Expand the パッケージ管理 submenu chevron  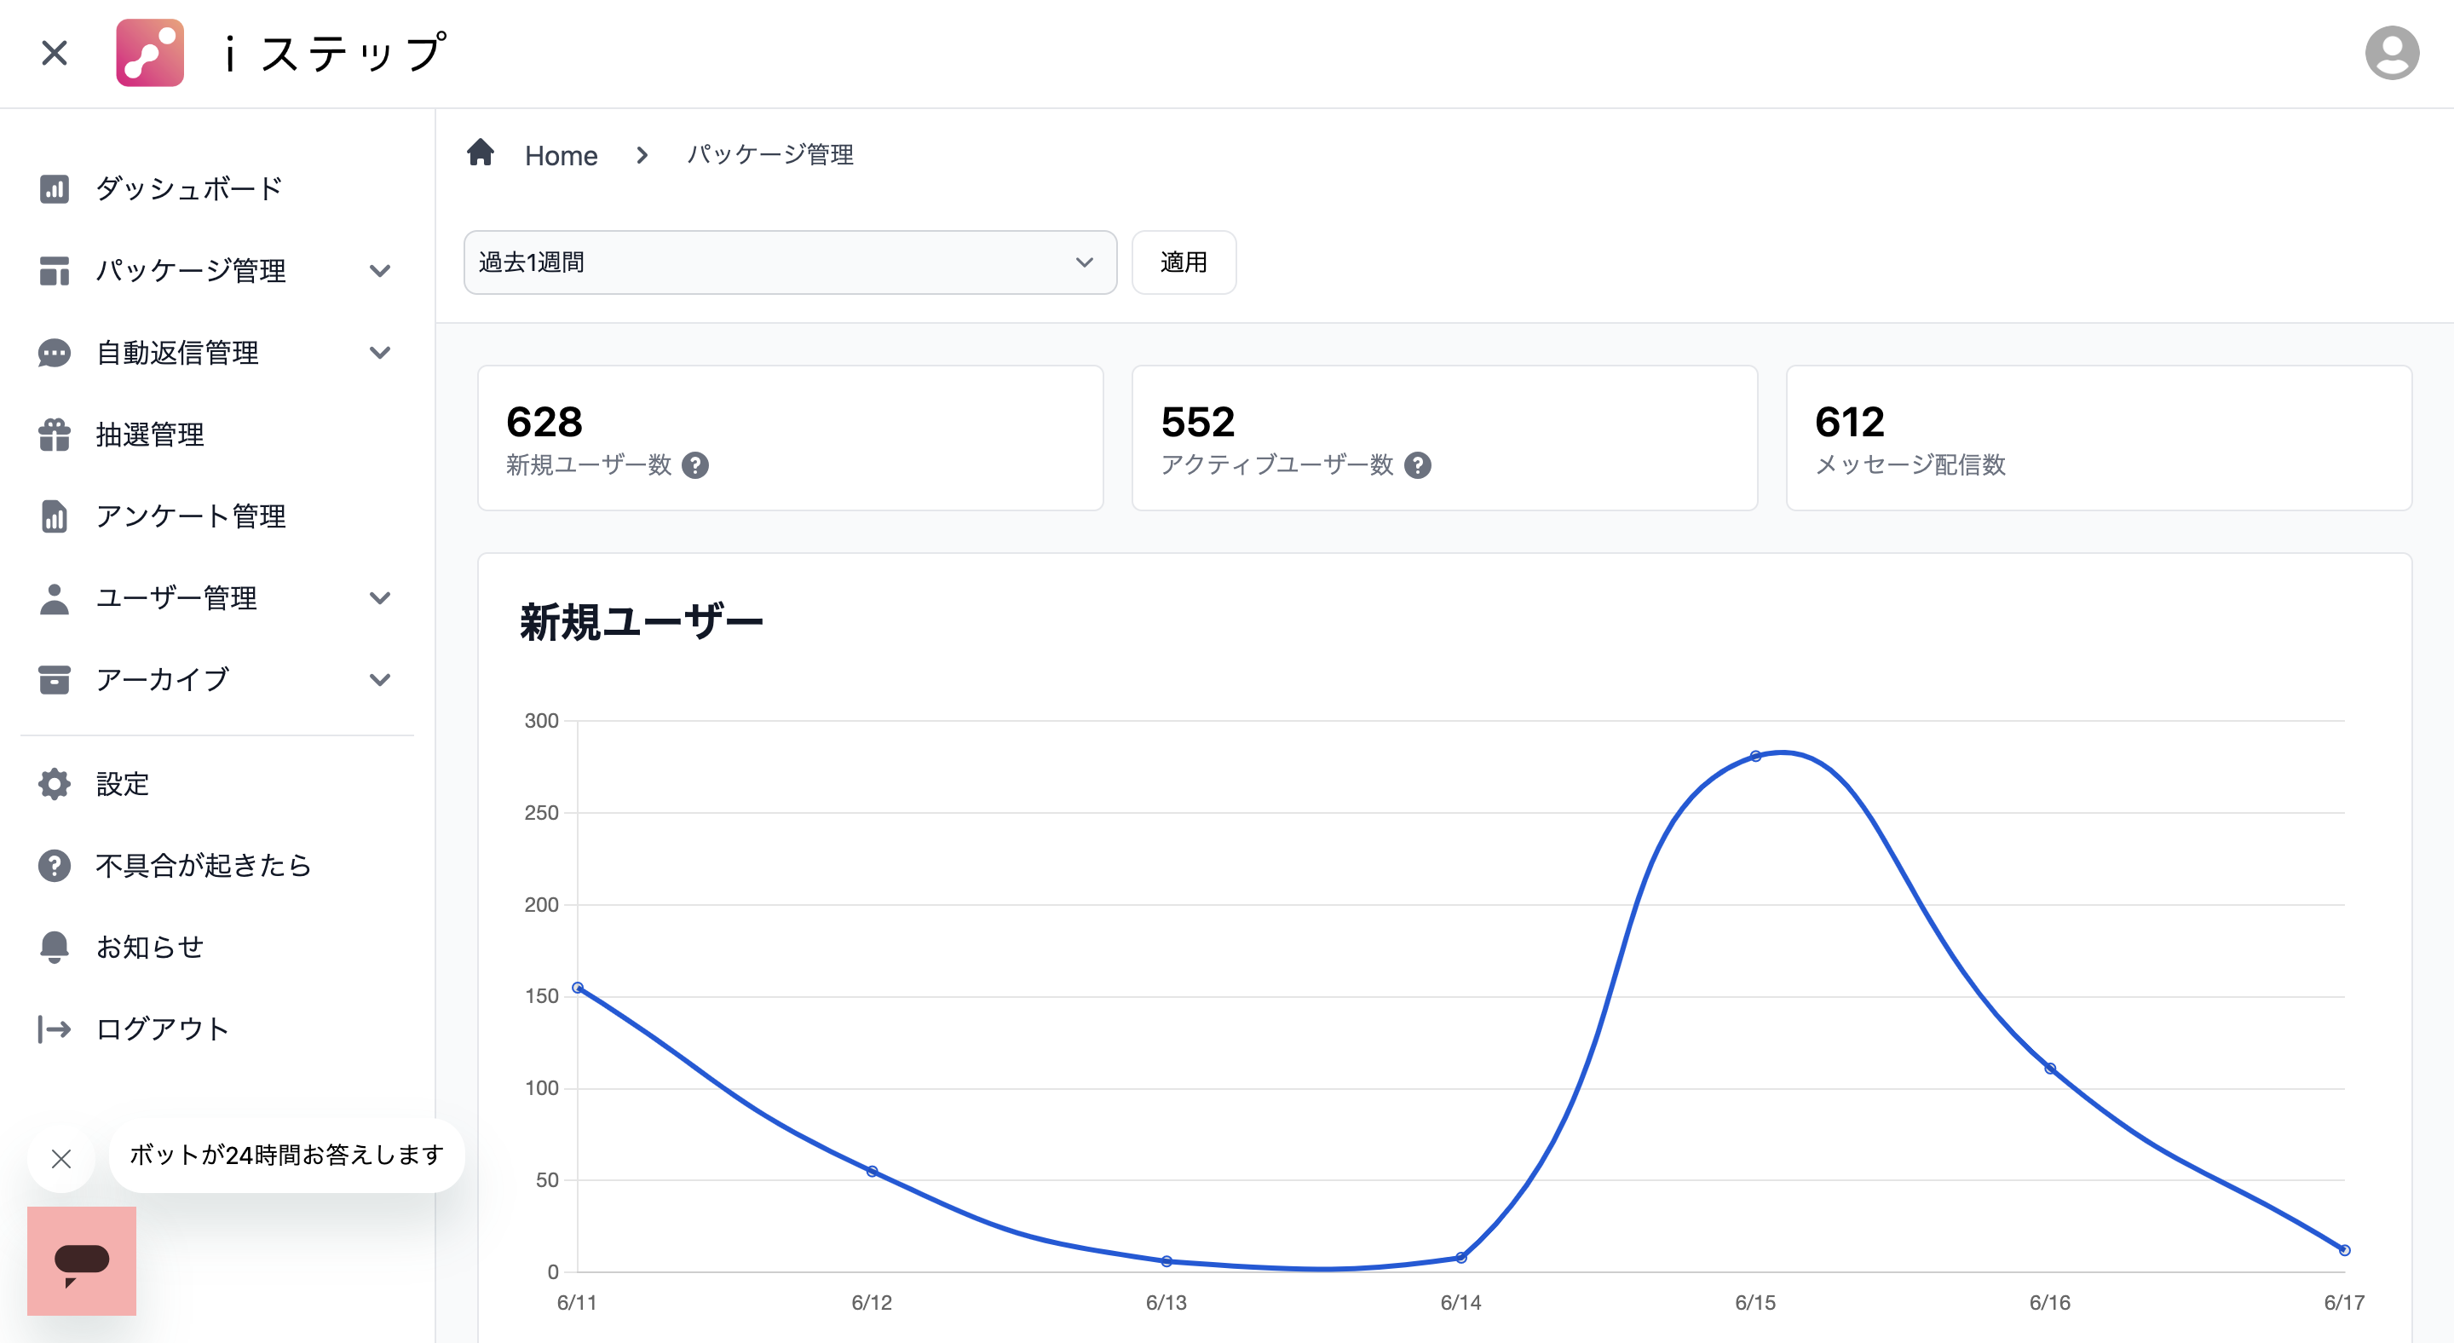380,270
